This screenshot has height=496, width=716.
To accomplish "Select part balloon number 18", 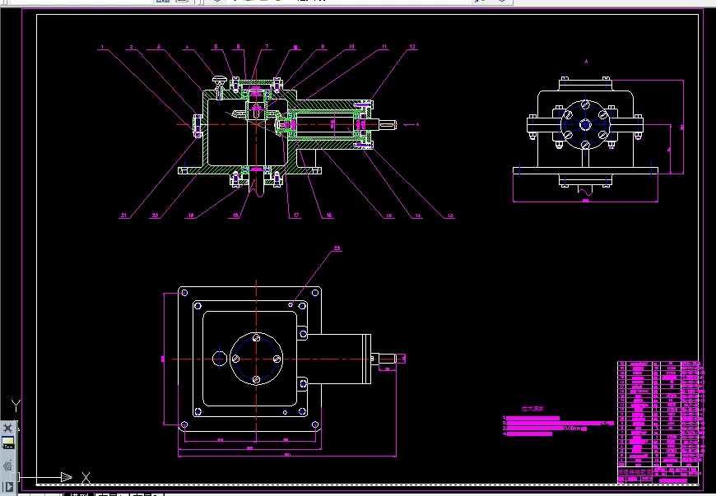I will coord(235,216).
